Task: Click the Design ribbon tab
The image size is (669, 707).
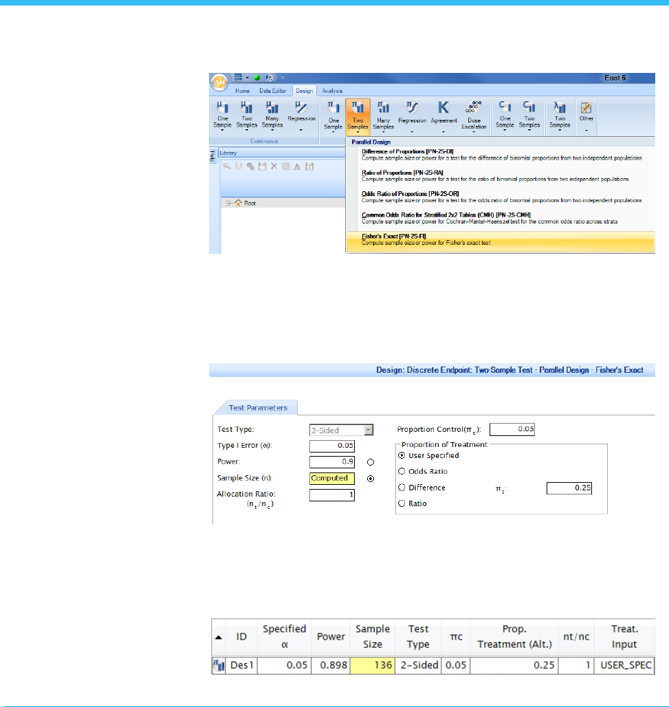Action: tap(305, 91)
